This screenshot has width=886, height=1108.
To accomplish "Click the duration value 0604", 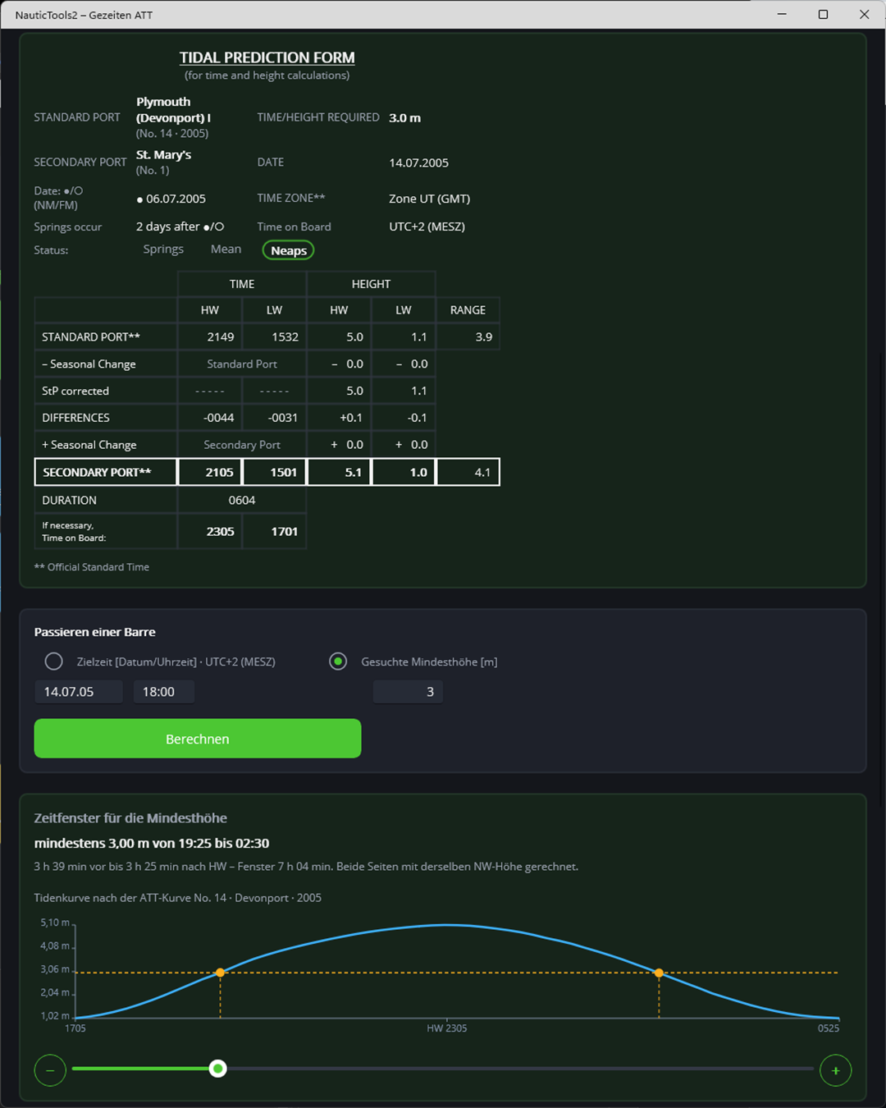I will point(242,500).
